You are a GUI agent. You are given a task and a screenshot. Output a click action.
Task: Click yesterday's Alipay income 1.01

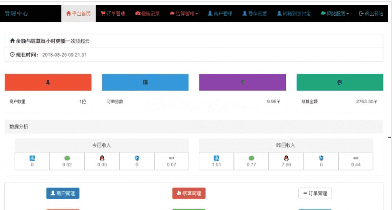216,165
